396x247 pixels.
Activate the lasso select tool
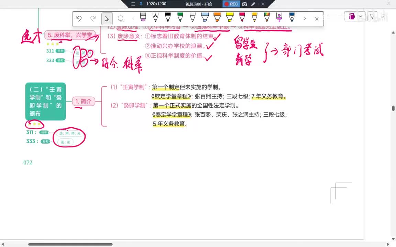[121, 19]
